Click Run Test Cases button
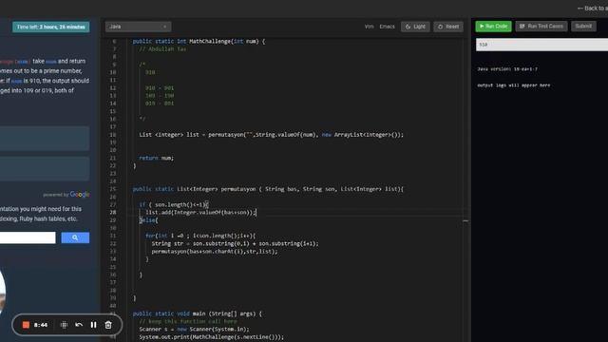Screen dimensions: 608x342 pos(541,27)
